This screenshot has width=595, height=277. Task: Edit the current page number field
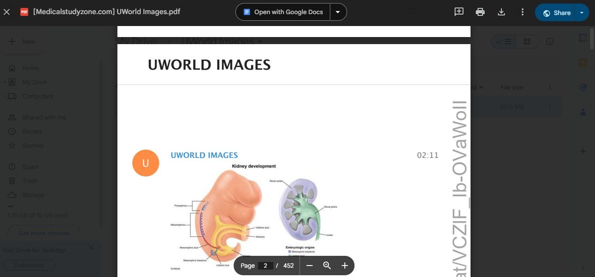pos(265,266)
